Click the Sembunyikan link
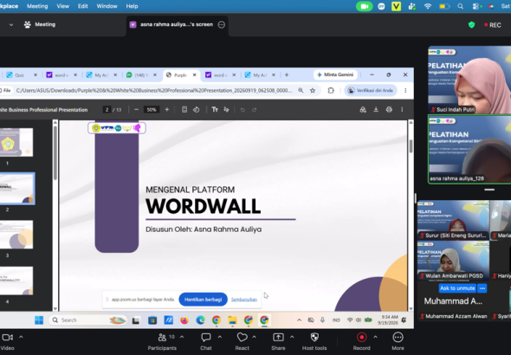The image size is (511, 355). click(244, 300)
